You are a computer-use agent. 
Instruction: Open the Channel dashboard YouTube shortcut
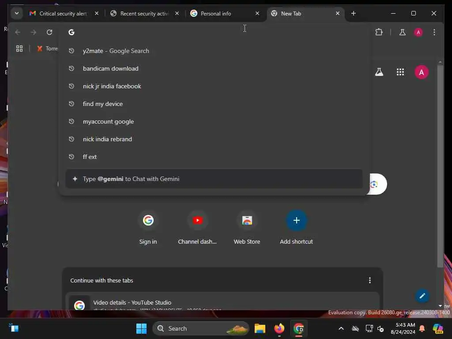[197, 228]
